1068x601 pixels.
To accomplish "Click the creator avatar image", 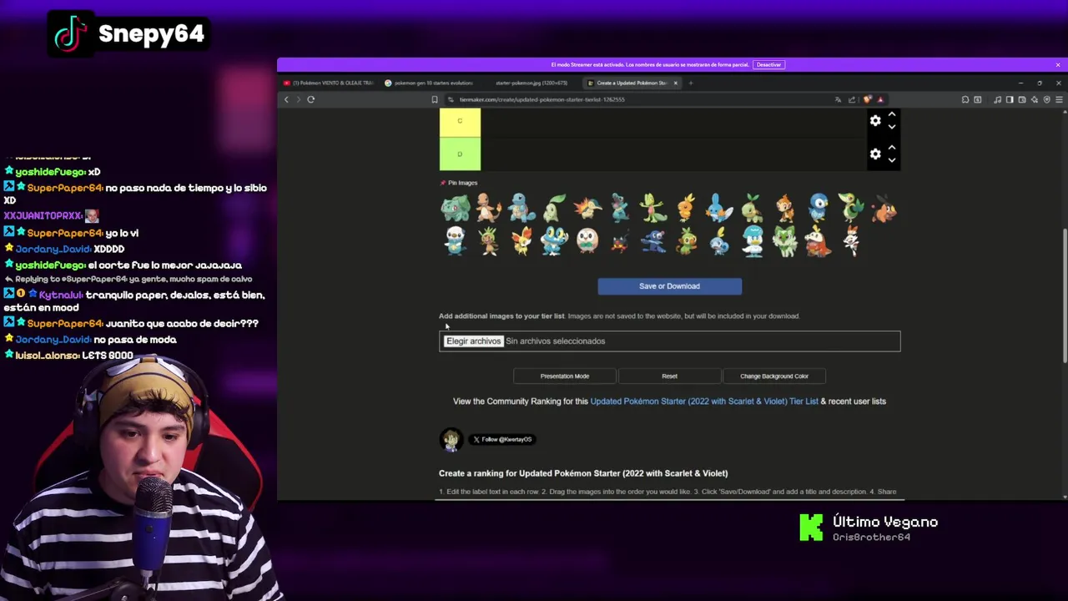I will coord(451,440).
